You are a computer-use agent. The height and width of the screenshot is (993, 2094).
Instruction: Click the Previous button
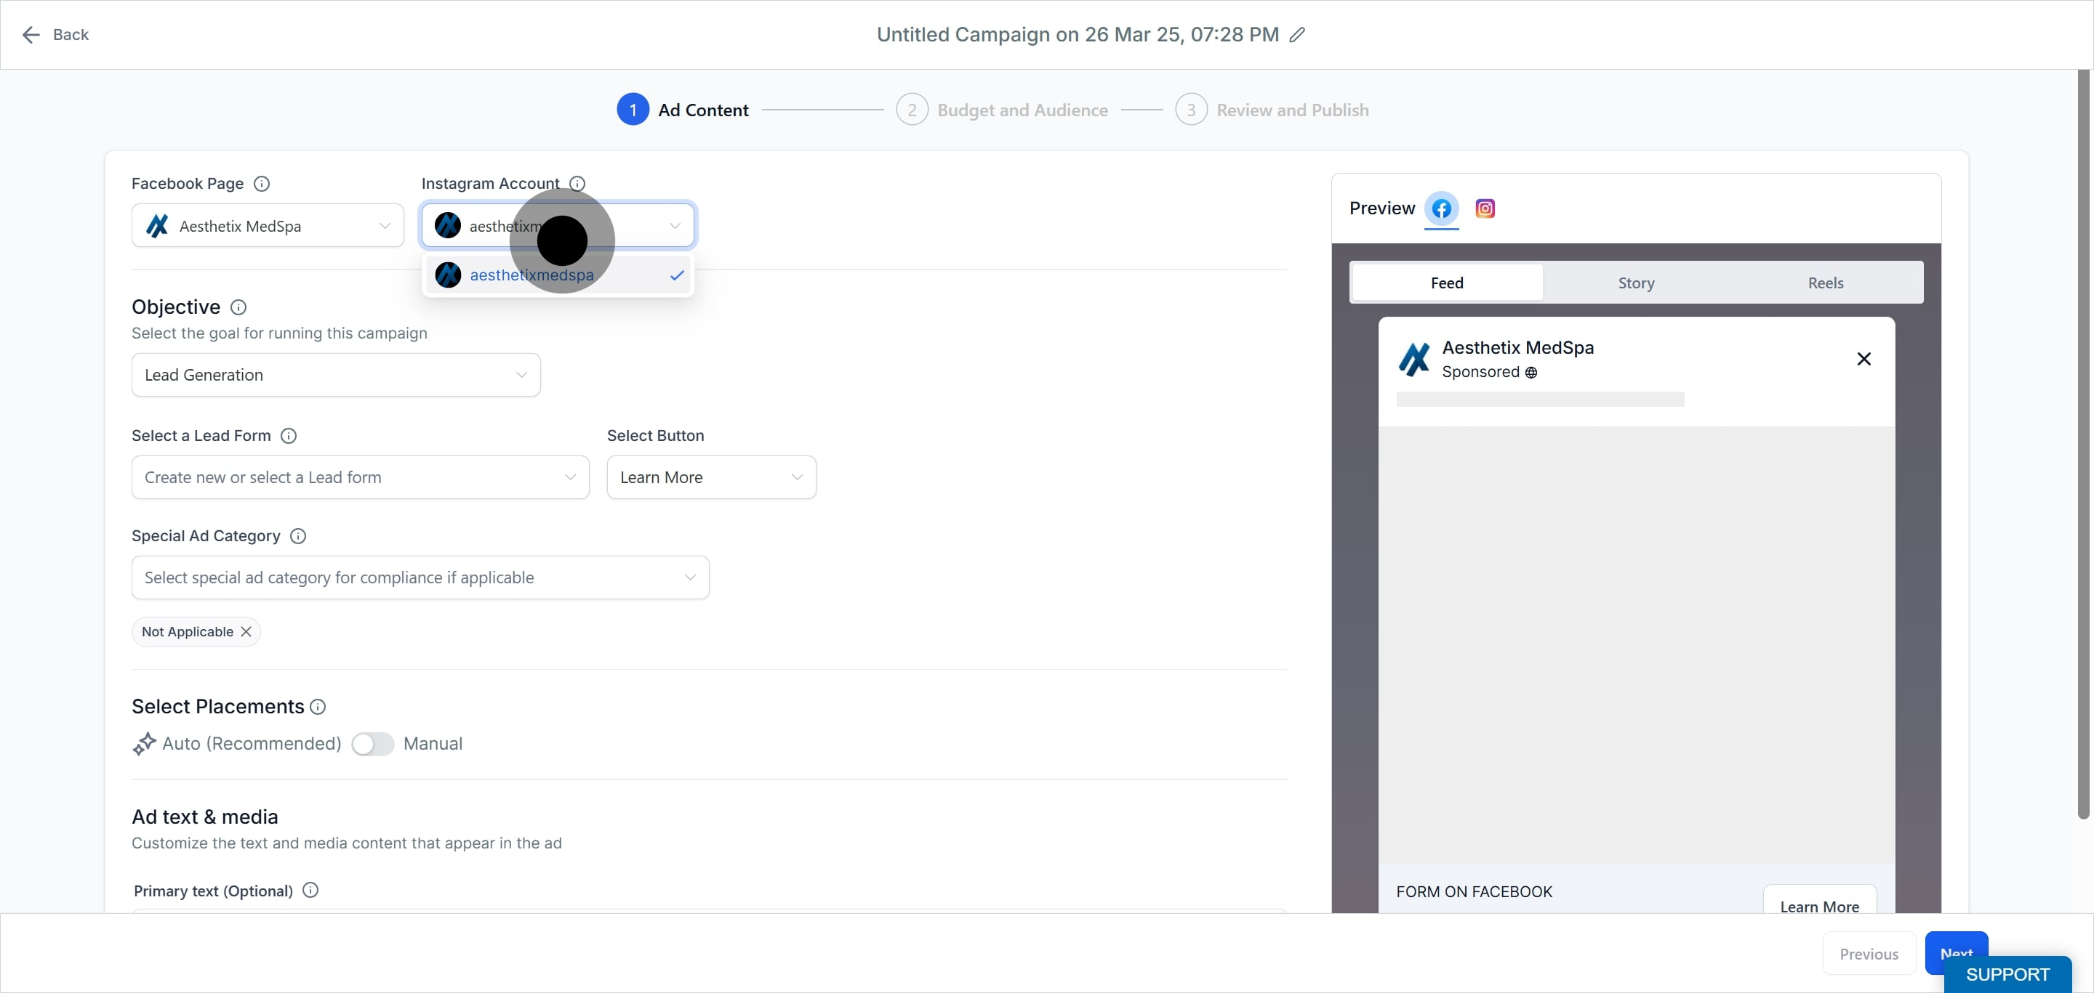(x=1868, y=954)
